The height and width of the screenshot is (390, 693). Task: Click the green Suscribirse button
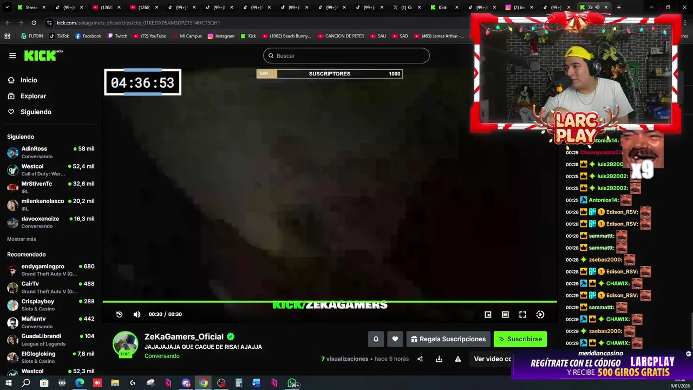pyautogui.click(x=520, y=339)
